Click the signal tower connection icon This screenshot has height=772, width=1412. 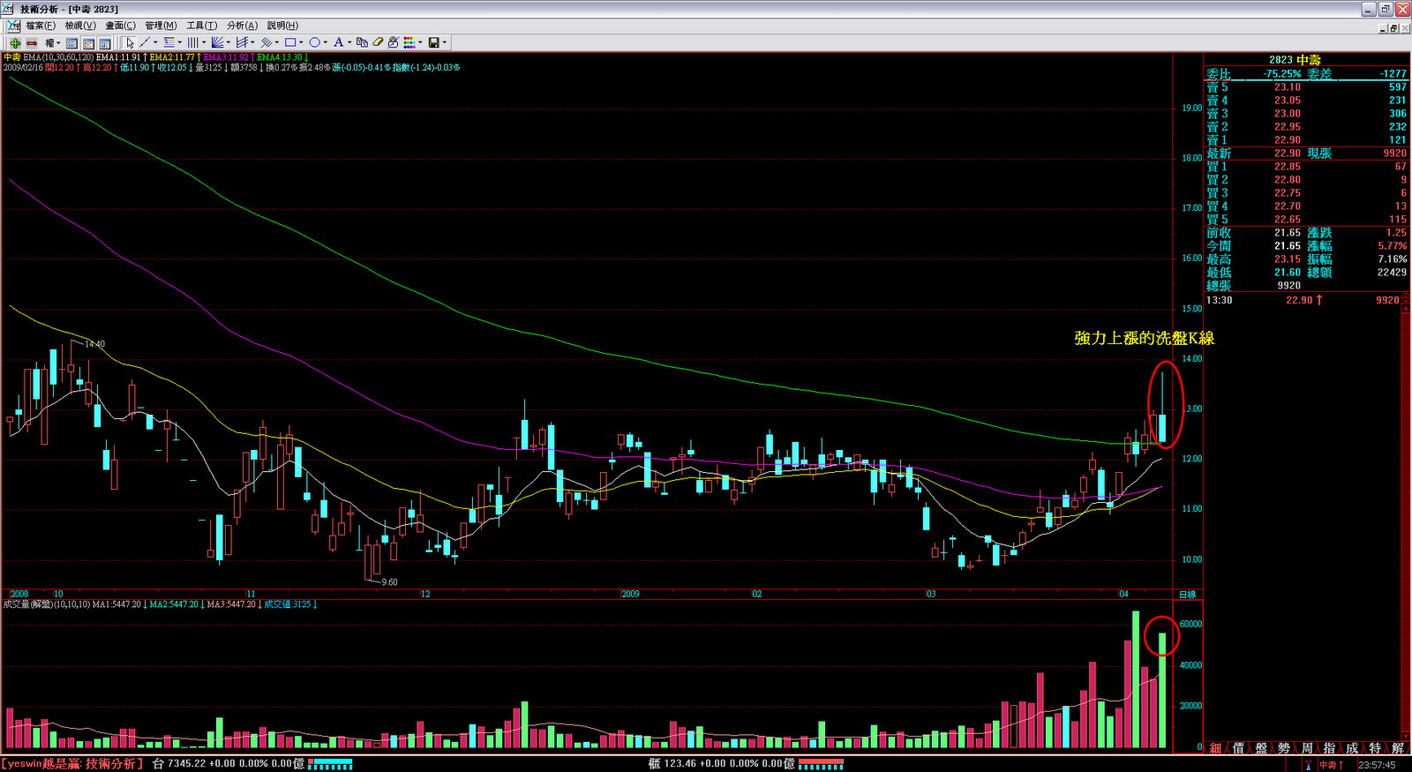[1309, 765]
